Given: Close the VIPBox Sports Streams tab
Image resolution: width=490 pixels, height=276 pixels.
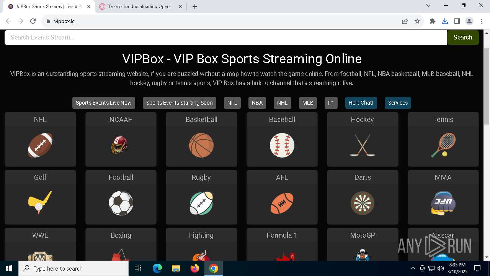Looking at the screenshot, I should click(89, 7).
